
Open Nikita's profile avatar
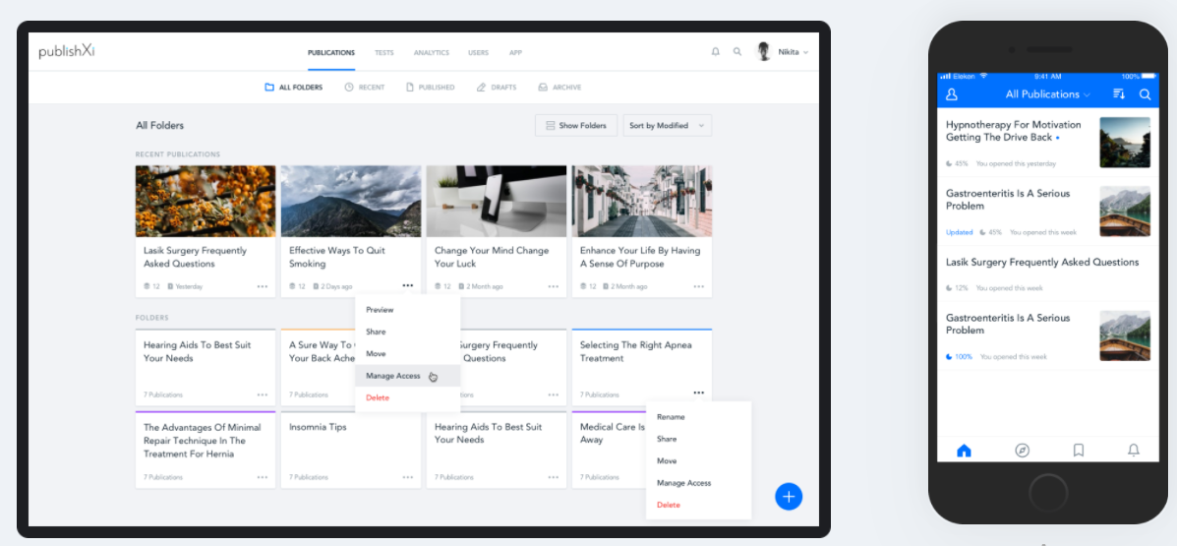tap(764, 52)
